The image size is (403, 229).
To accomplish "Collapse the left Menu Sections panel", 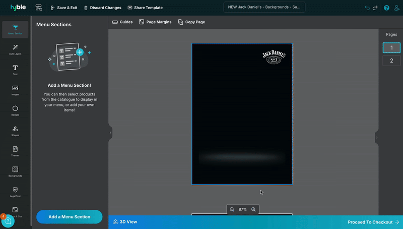I will (110, 133).
